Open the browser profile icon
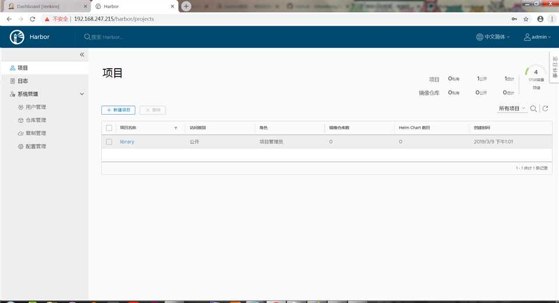 [x=540, y=19]
